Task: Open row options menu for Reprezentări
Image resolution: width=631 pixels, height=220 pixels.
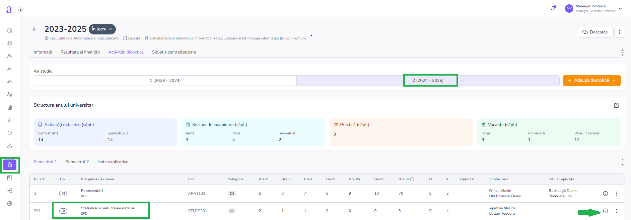Action: pos(616,194)
